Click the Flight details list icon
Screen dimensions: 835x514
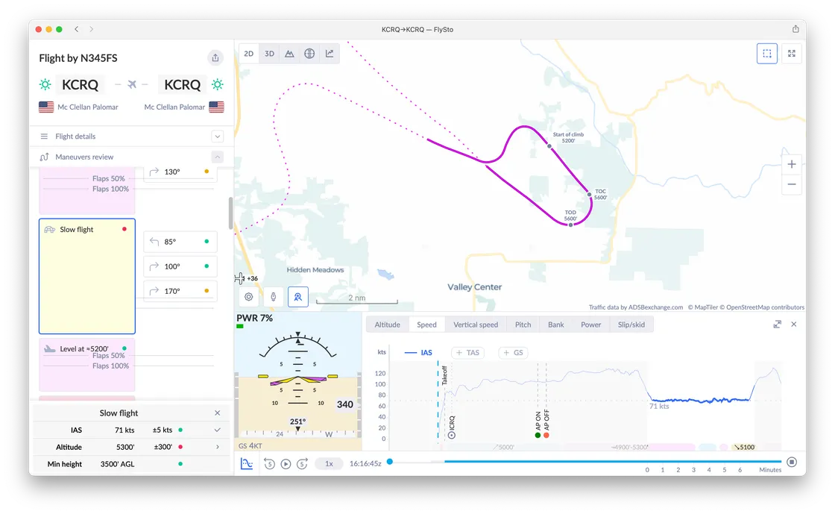click(x=44, y=137)
